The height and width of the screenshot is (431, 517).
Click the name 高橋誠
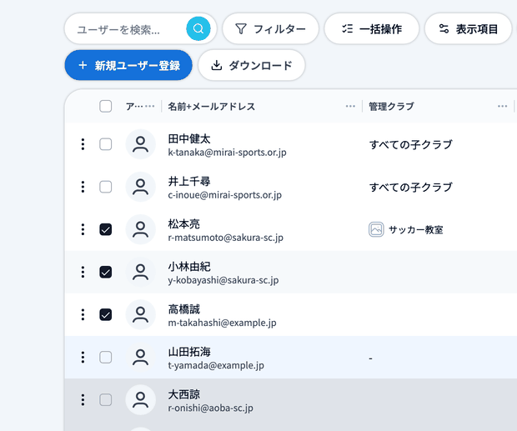184,309
